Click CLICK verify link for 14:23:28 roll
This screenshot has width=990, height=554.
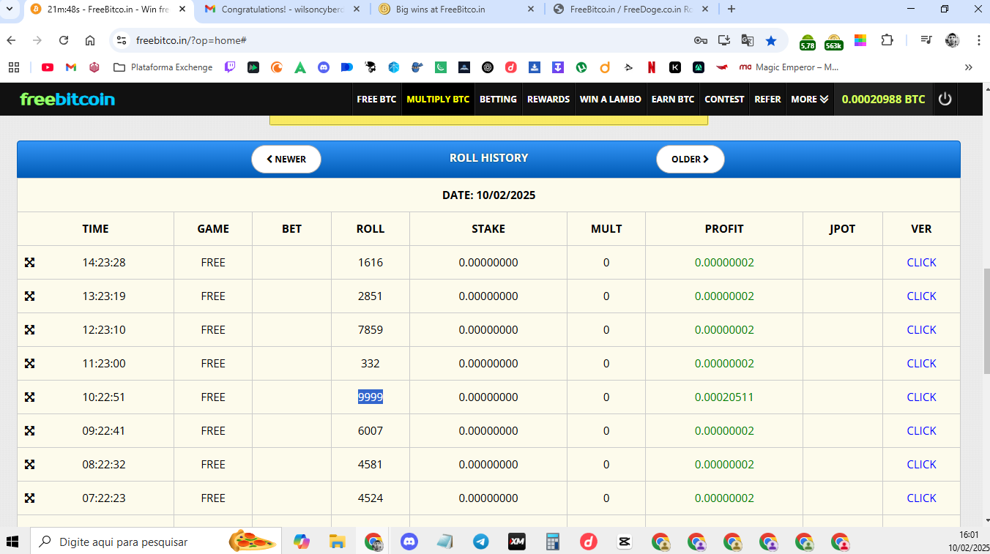pos(921,262)
